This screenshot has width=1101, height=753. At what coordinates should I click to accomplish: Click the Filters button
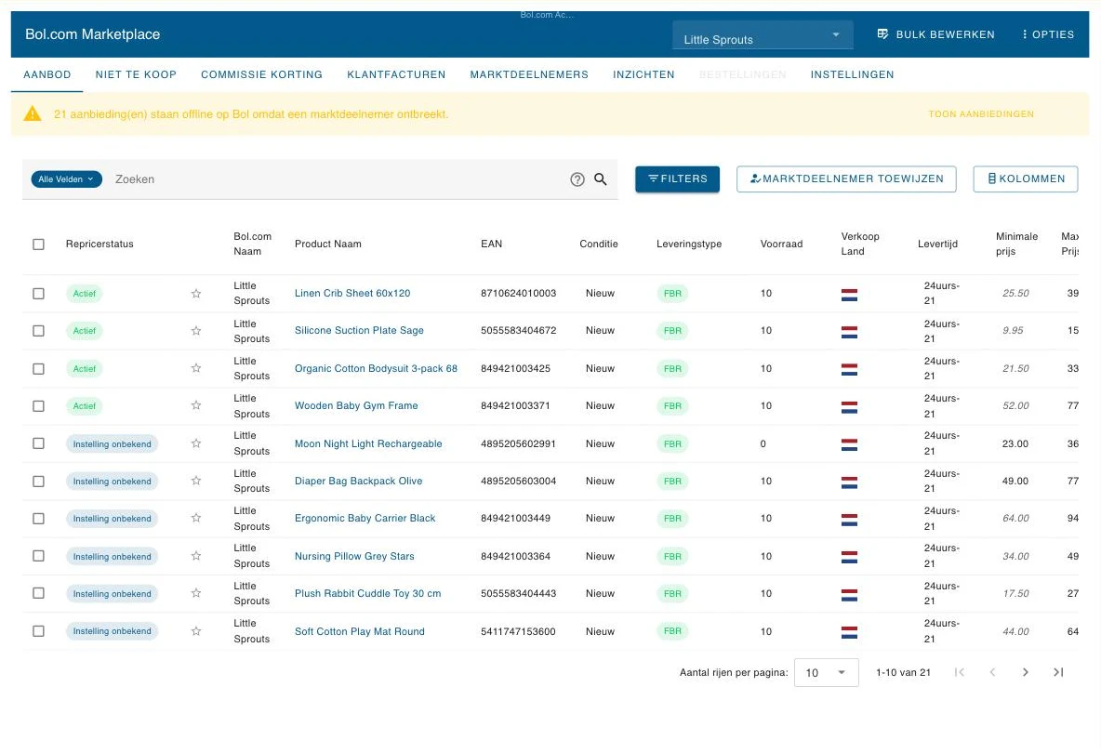(x=678, y=178)
